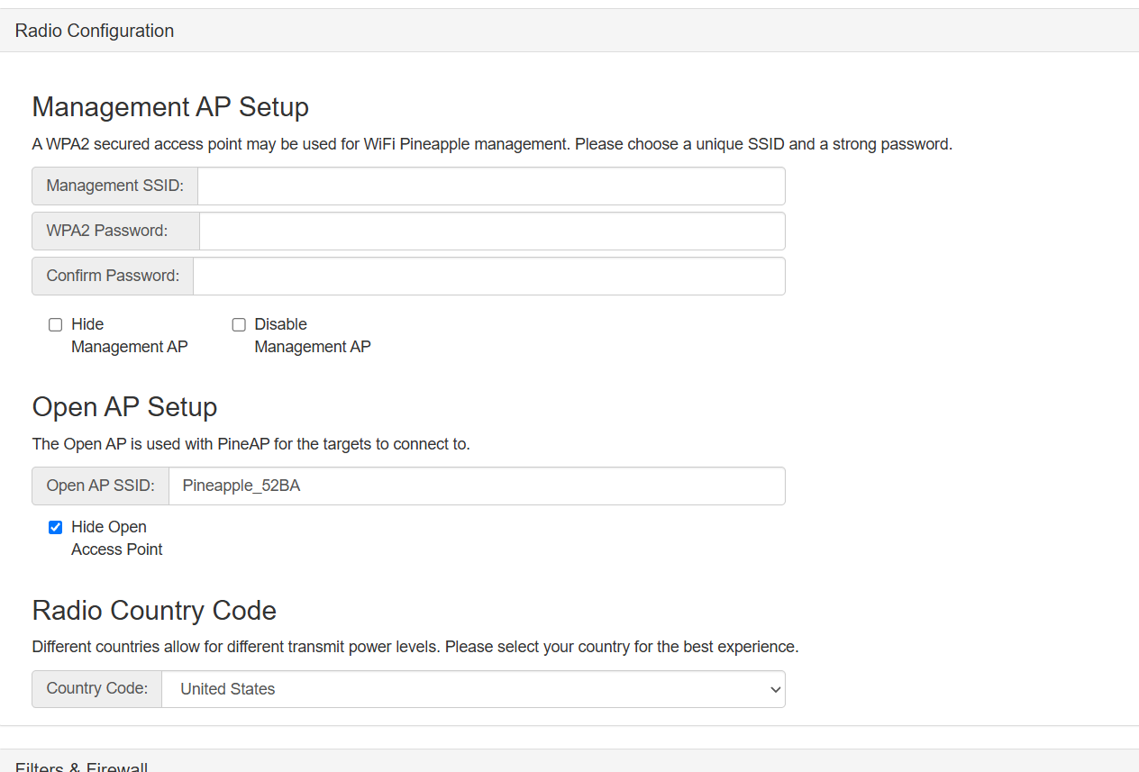Screen dimensions: 1139x772
Task: Focus the WPA2 Password field
Action: 492,231
